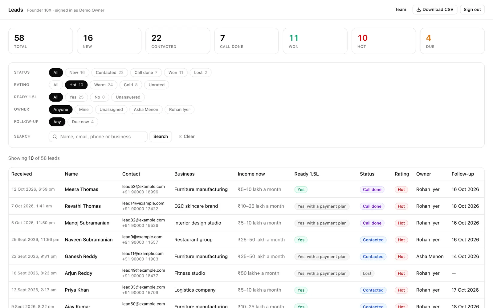The image size is (493, 308).
Task: Select the Due now 4 follow-up filter
Action: [x=83, y=122]
